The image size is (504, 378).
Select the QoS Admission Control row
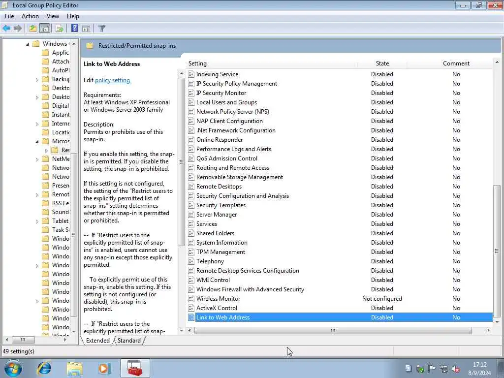click(x=340, y=158)
